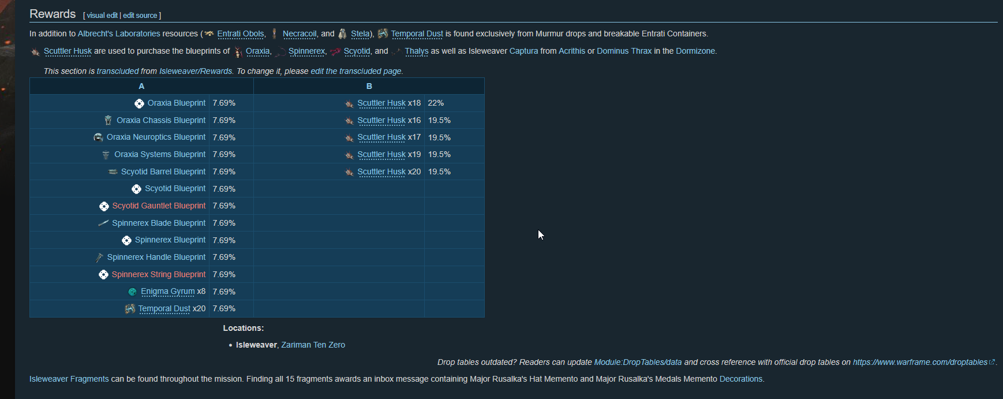Open the Albrecht's Laboratories link
This screenshot has width=1003, height=399.
tap(119, 33)
